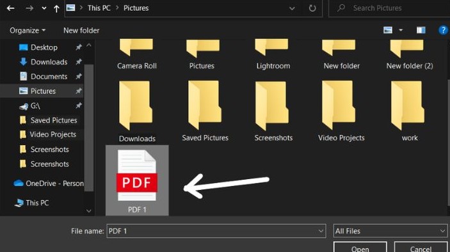Open Help with question mark icon
Image resolution: width=450 pixels, height=252 pixels.
point(443,30)
